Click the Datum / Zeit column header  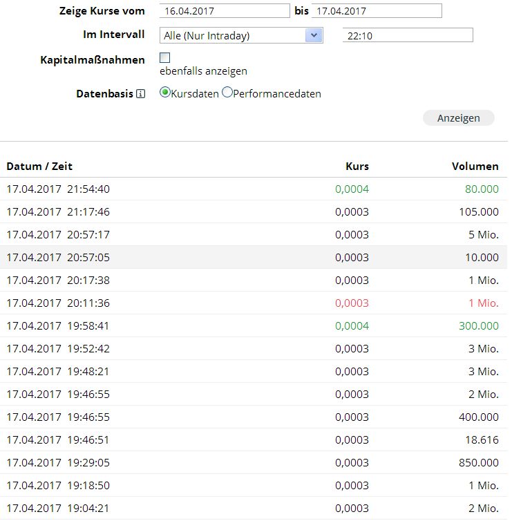tap(39, 166)
